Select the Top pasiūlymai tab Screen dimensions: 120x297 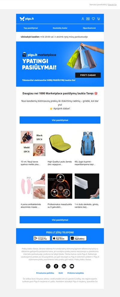pyautogui.click(x=31, y=28)
